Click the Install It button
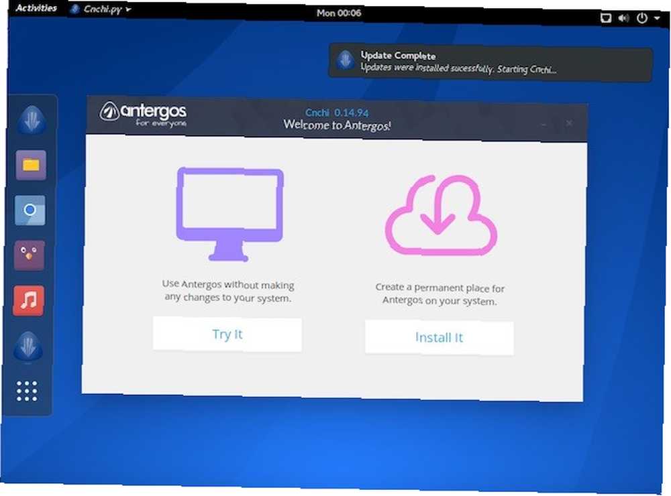The width and height of the screenshot is (671, 496). tap(439, 337)
